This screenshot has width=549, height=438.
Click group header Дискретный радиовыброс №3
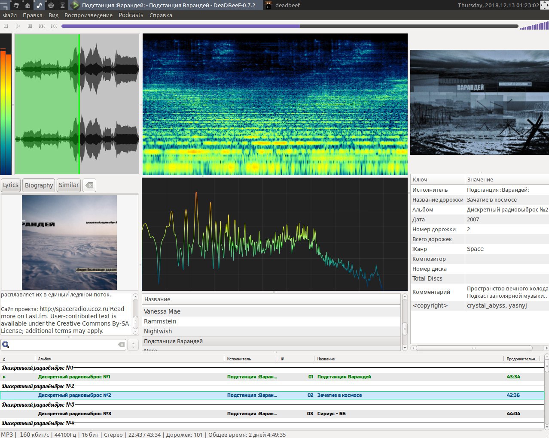coord(38,405)
